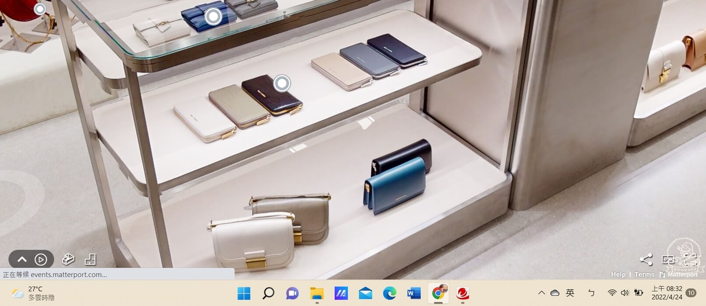Launch File Explorer from taskbar
706x306 pixels.
click(x=317, y=293)
